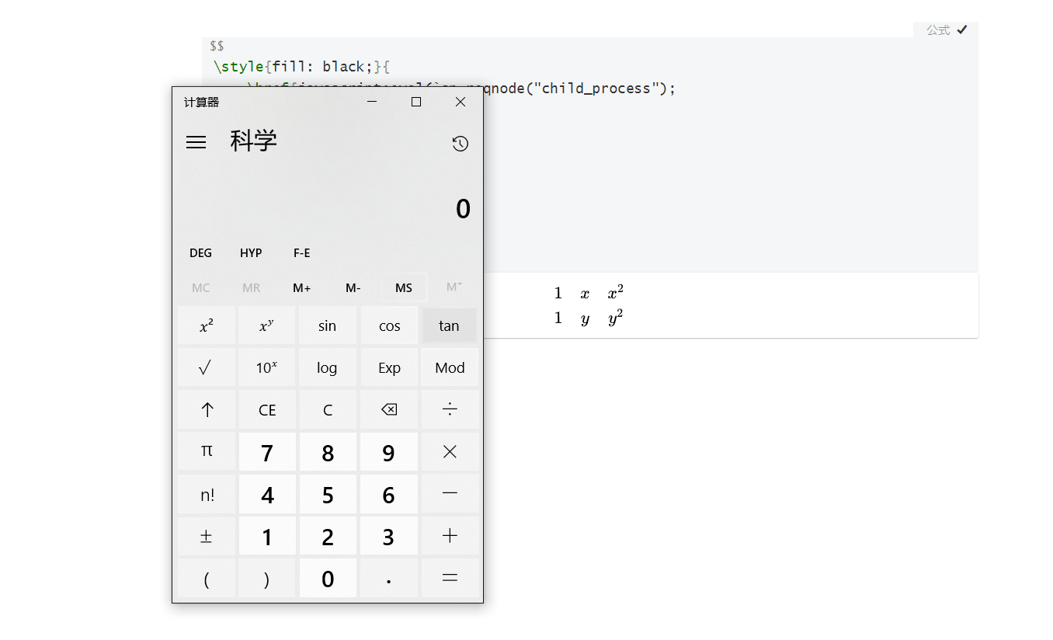Click the \style{fill: black;} code line
1053x640 pixels.
tap(301, 67)
